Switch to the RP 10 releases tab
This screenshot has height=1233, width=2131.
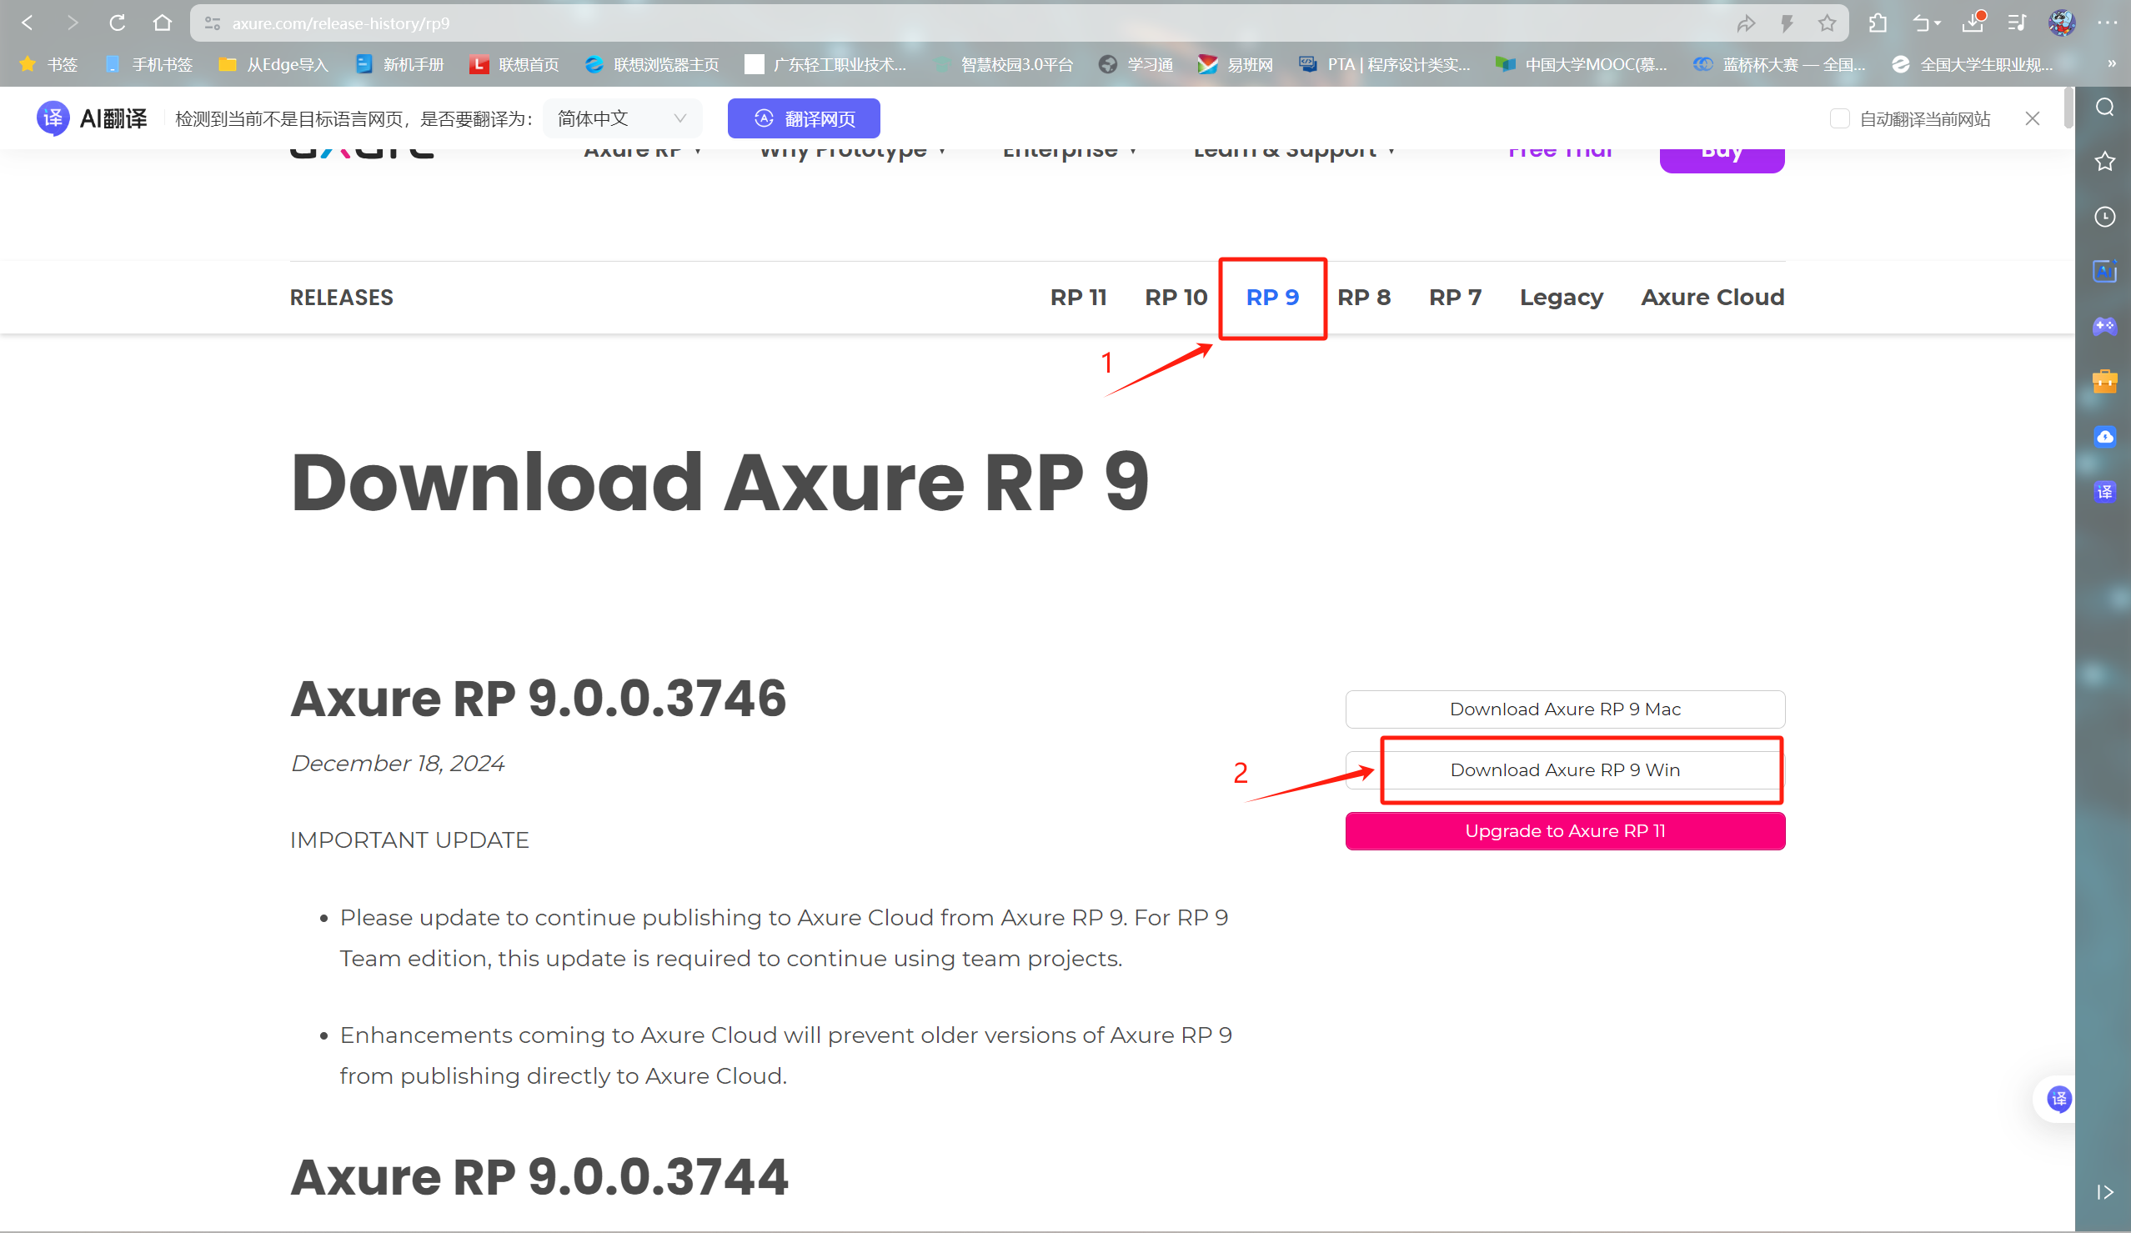coord(1176,297)
